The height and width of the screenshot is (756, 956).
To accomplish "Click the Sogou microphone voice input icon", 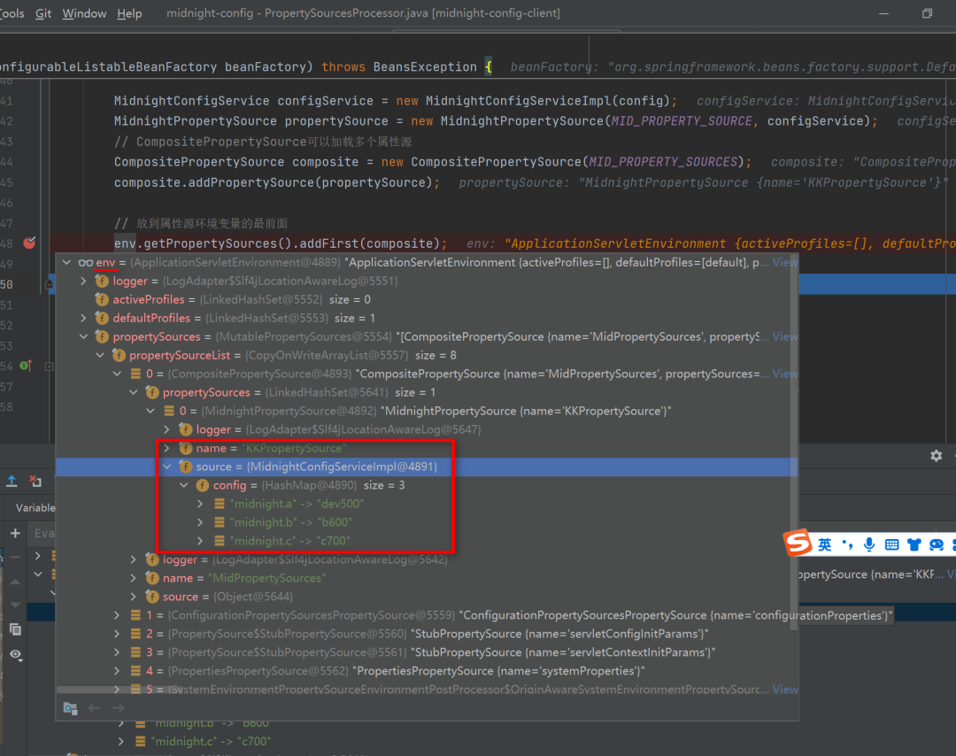I will tap(869, 544).
